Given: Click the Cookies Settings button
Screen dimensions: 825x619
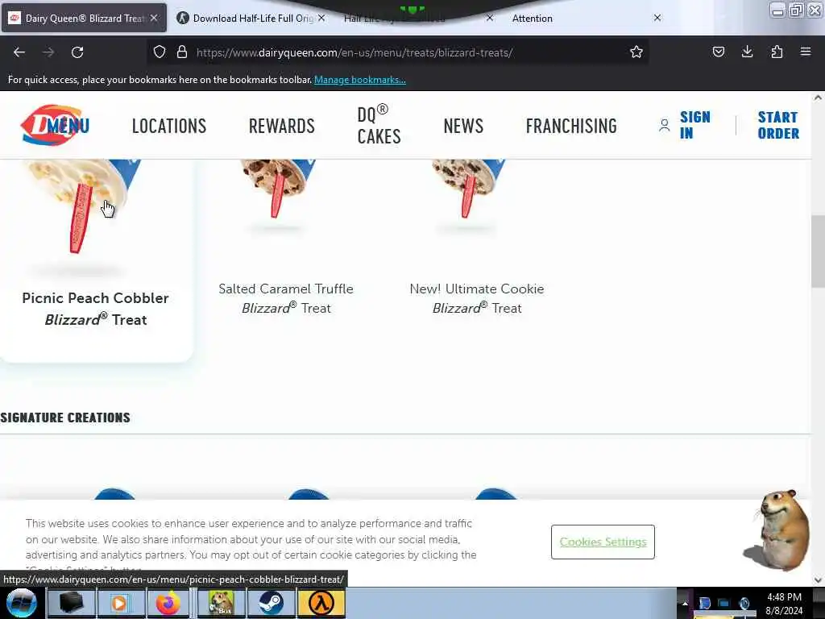Looking at the screenshot, I should click(x=603, y=542).
